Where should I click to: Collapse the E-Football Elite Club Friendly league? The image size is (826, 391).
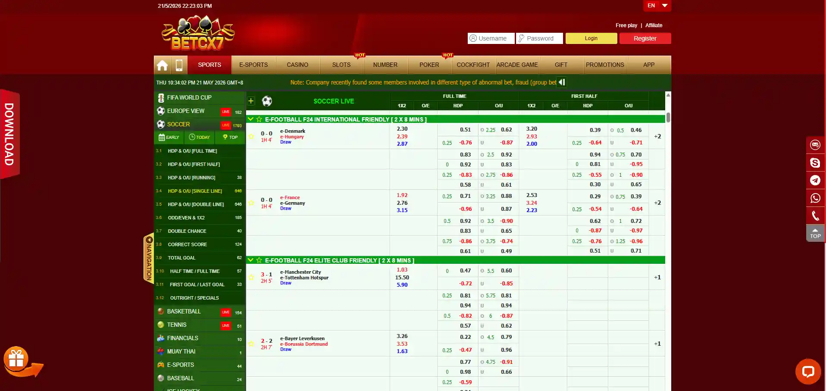click(x=250, y=260)
